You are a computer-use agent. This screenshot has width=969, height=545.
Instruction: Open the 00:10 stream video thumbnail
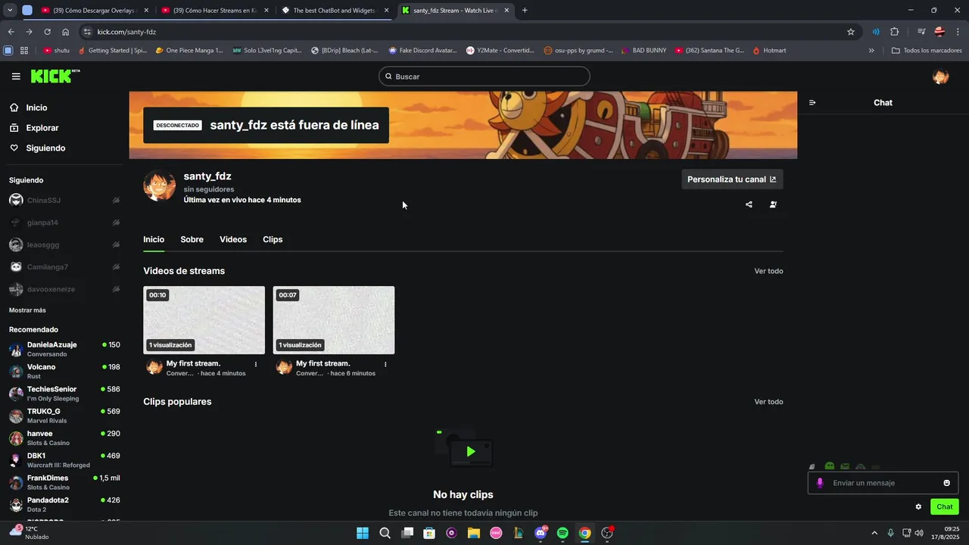tap(204, 320)
